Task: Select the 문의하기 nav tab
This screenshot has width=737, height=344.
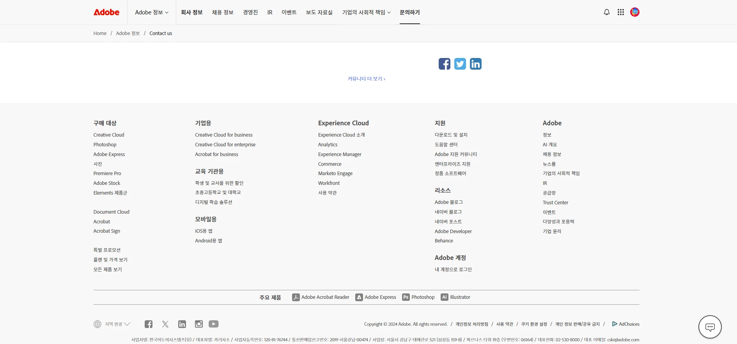Action: pos(410,12)
